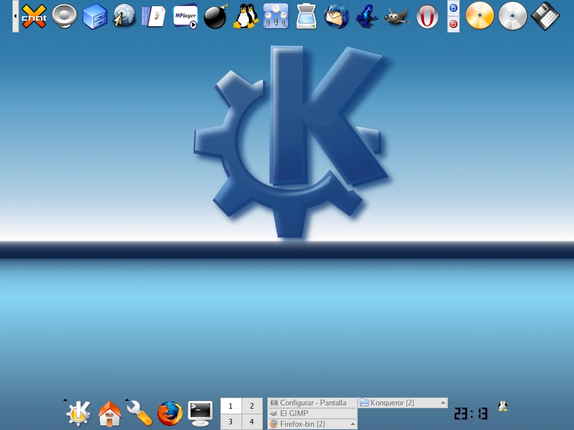Open the silver CD disc icon
Screen dimensions: 574x430
512,16
